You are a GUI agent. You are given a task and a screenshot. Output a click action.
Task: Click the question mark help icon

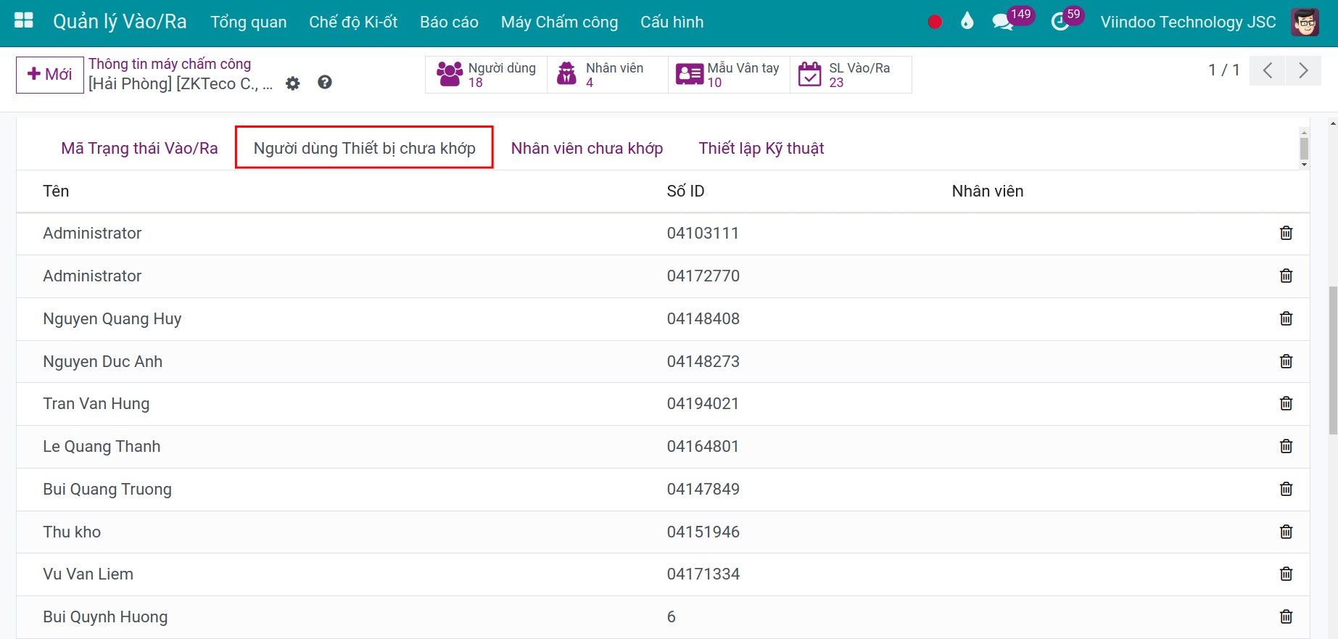click(x=325, y=83)
